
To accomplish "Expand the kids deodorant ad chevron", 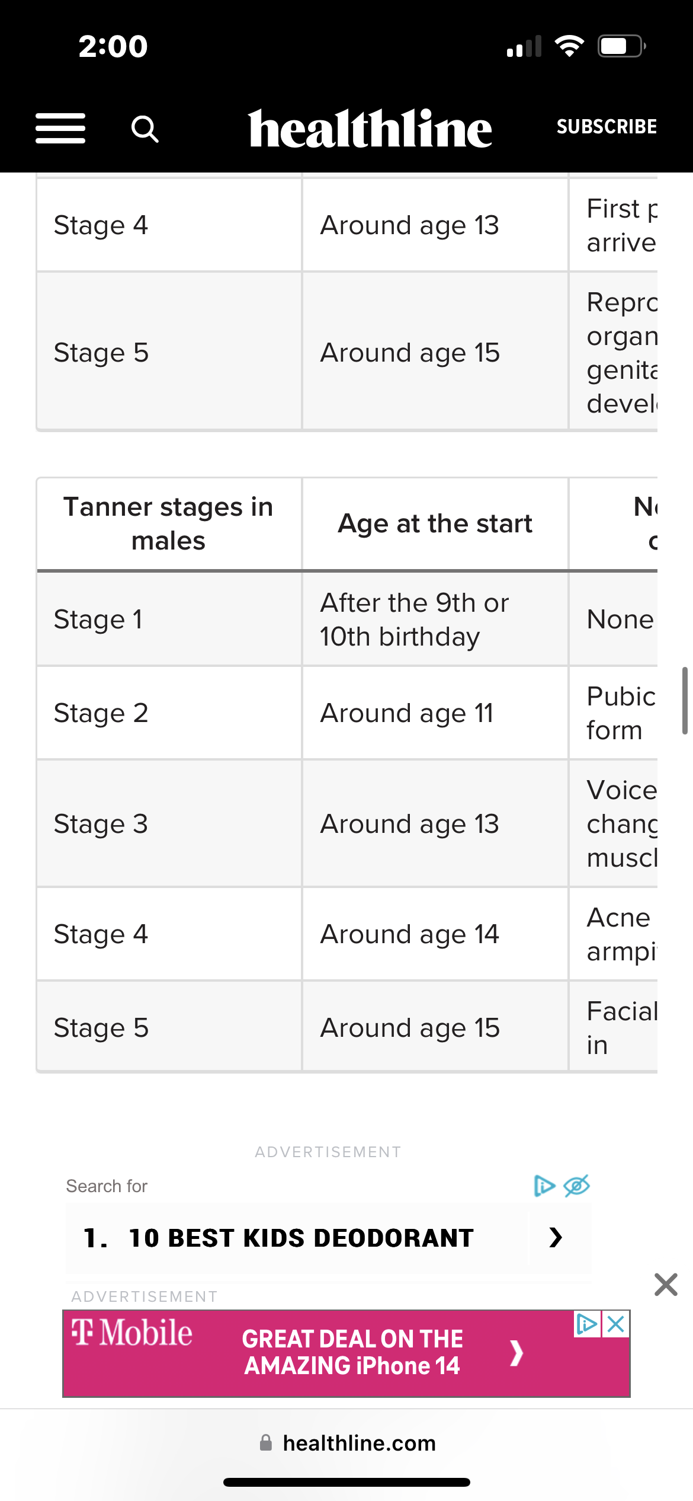I will point(556,1237).
